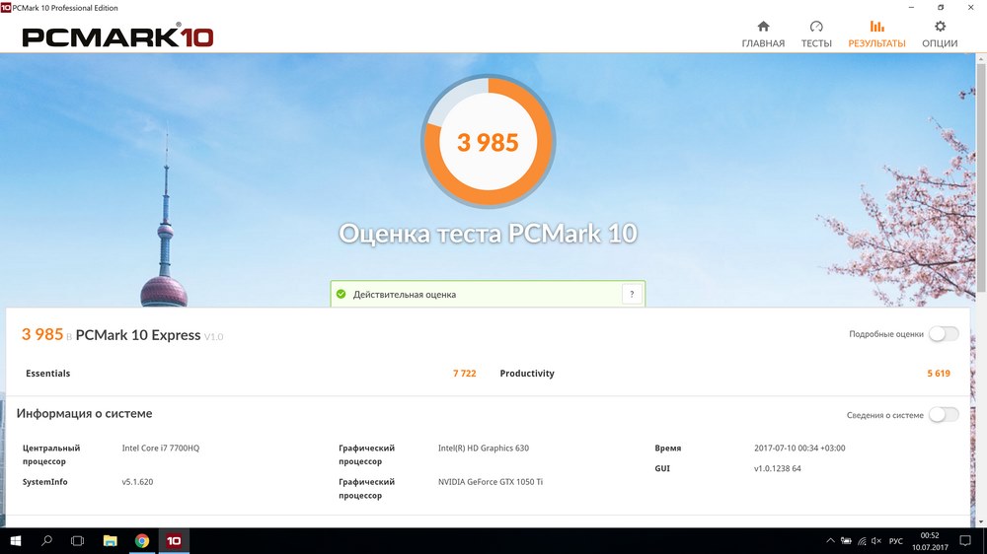Click the vertical scrollbar thumb
The image size is (987, 554).
tap(981, 176)
